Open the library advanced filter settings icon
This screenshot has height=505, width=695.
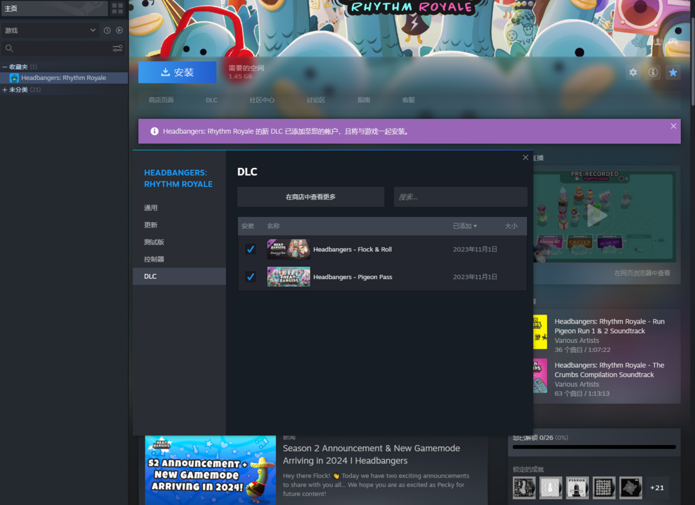pos(117,48)
